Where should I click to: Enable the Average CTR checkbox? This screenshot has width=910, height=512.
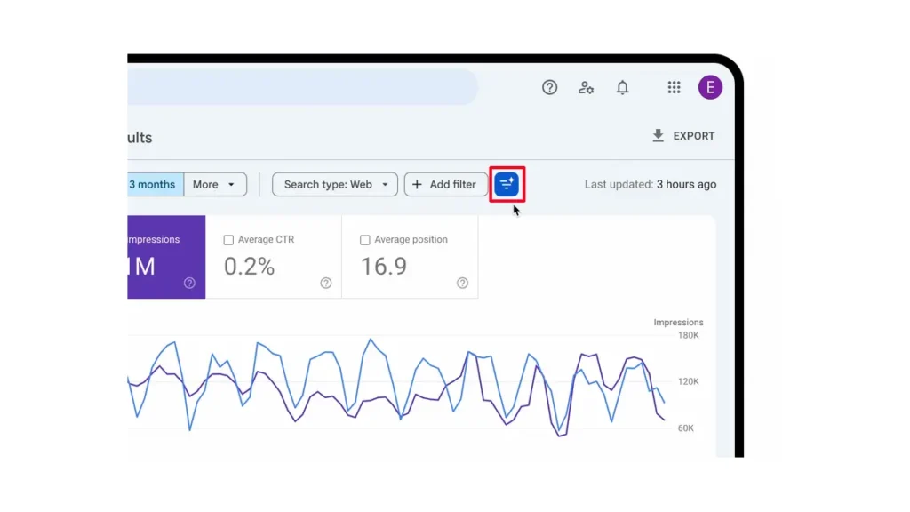(229, 240)
